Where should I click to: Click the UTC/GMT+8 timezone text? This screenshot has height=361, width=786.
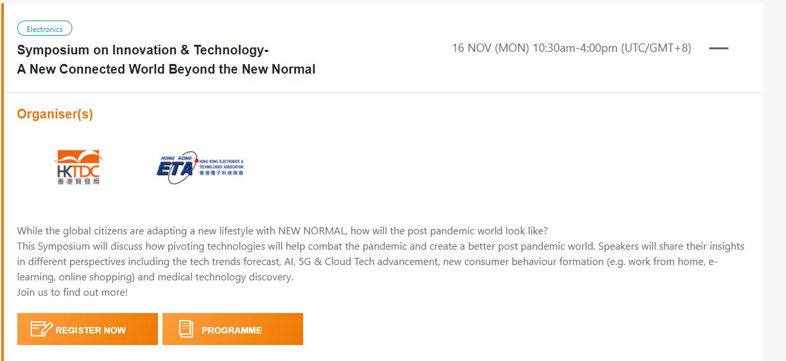656,48
